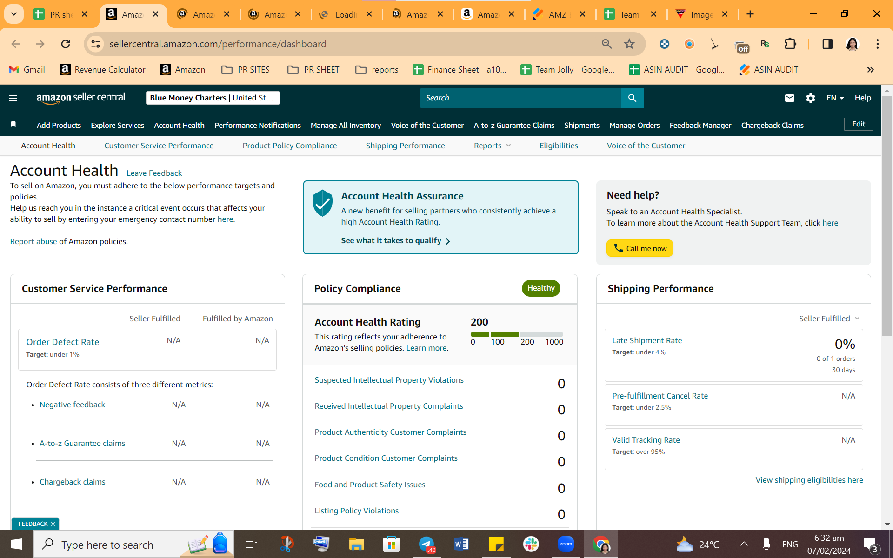Switch to the PR sheet browser tab

(60, 14)
